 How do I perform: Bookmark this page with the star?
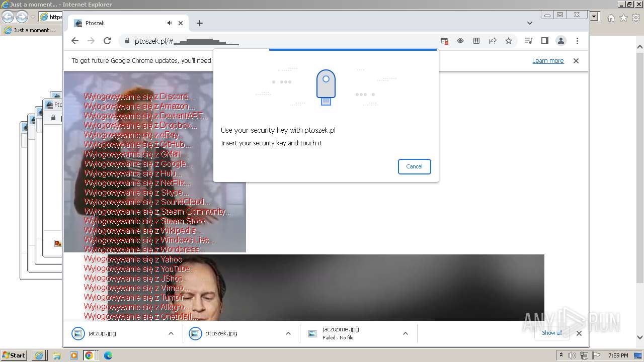[509, 41]
